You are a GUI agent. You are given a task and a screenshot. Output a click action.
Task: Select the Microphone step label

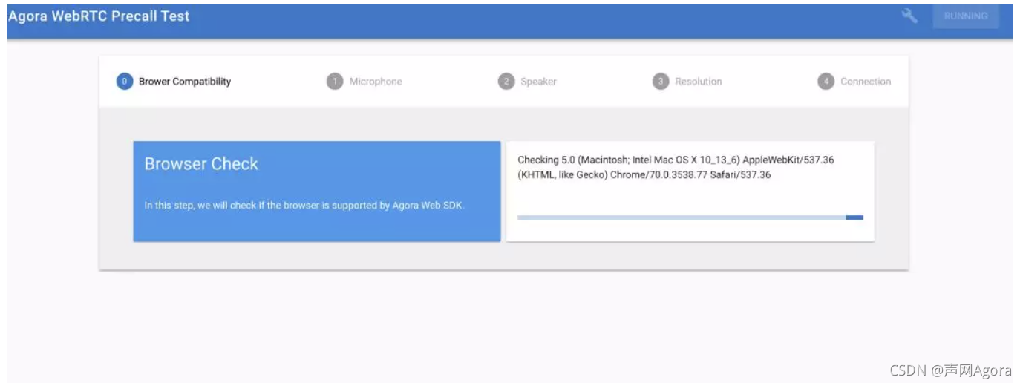(x=376, y=82)
